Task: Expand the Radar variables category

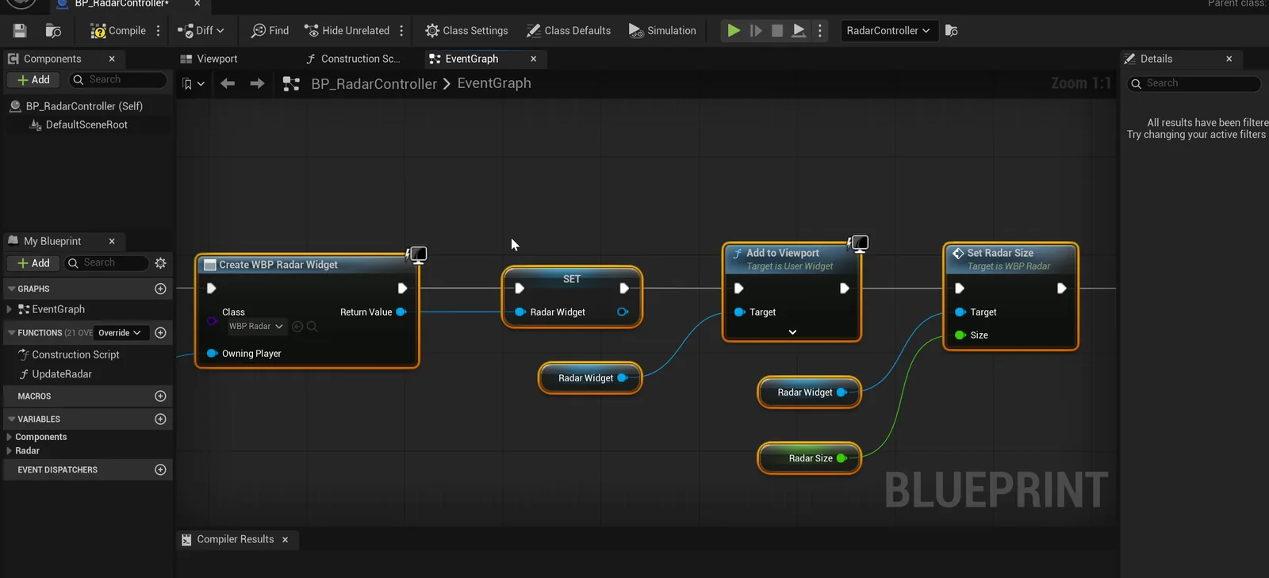Action: click(9, 451)
